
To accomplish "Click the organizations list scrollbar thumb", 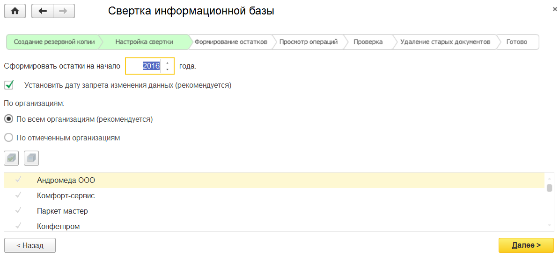I will tap(549, 188).
